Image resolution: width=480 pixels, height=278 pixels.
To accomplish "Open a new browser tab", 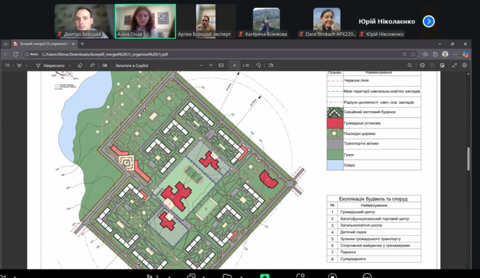I will (82, 44).
